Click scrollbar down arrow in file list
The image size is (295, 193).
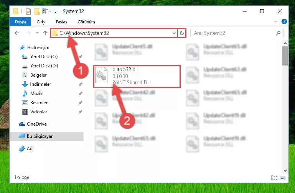(285, 171)
